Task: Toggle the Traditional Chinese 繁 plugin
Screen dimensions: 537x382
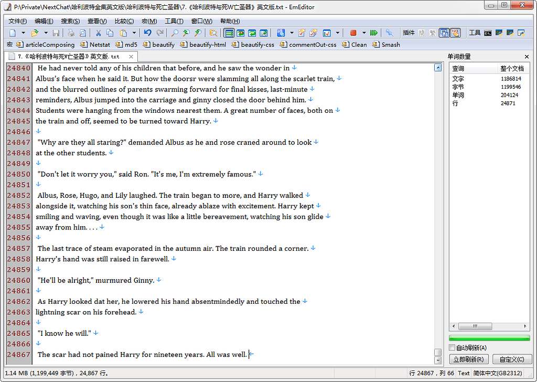Action: 433,33
